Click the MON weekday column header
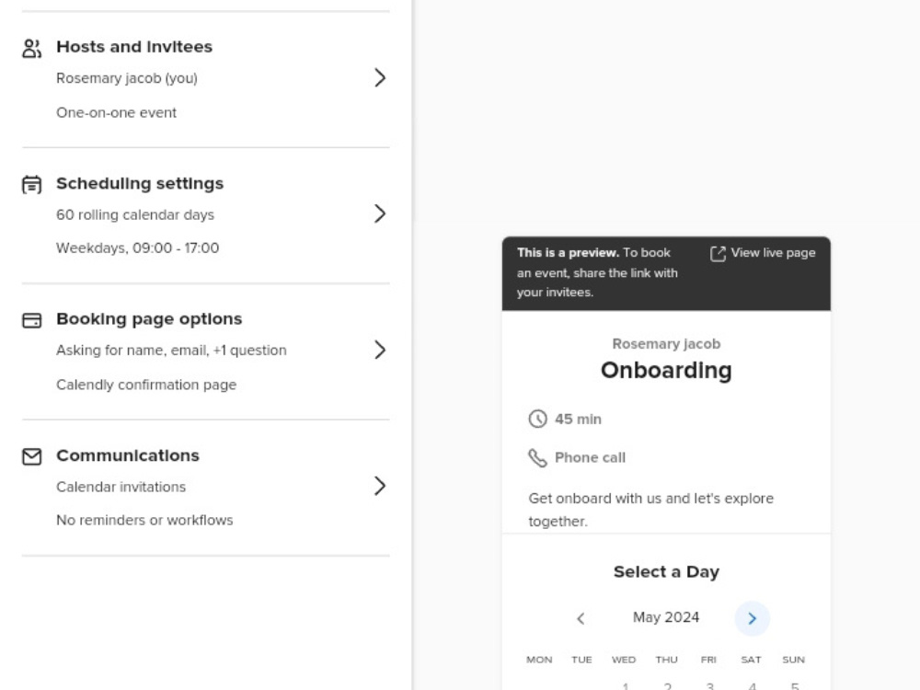920x690 pixels. coord(539,660)
